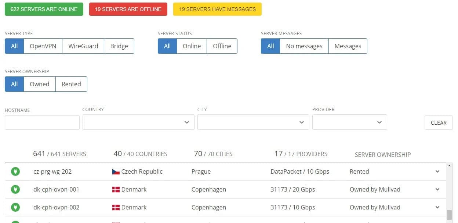Click the server list scrollbar thumb
Screen dimensions: 458x223
pos(449,216)
